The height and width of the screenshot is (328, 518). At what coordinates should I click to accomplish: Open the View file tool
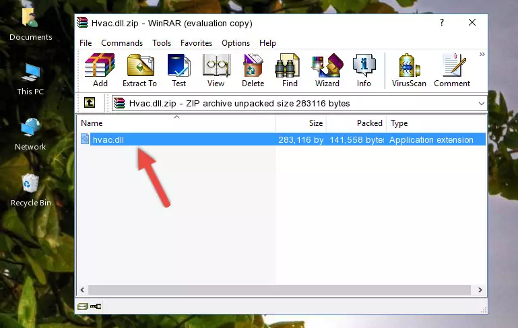click(216, 70)
